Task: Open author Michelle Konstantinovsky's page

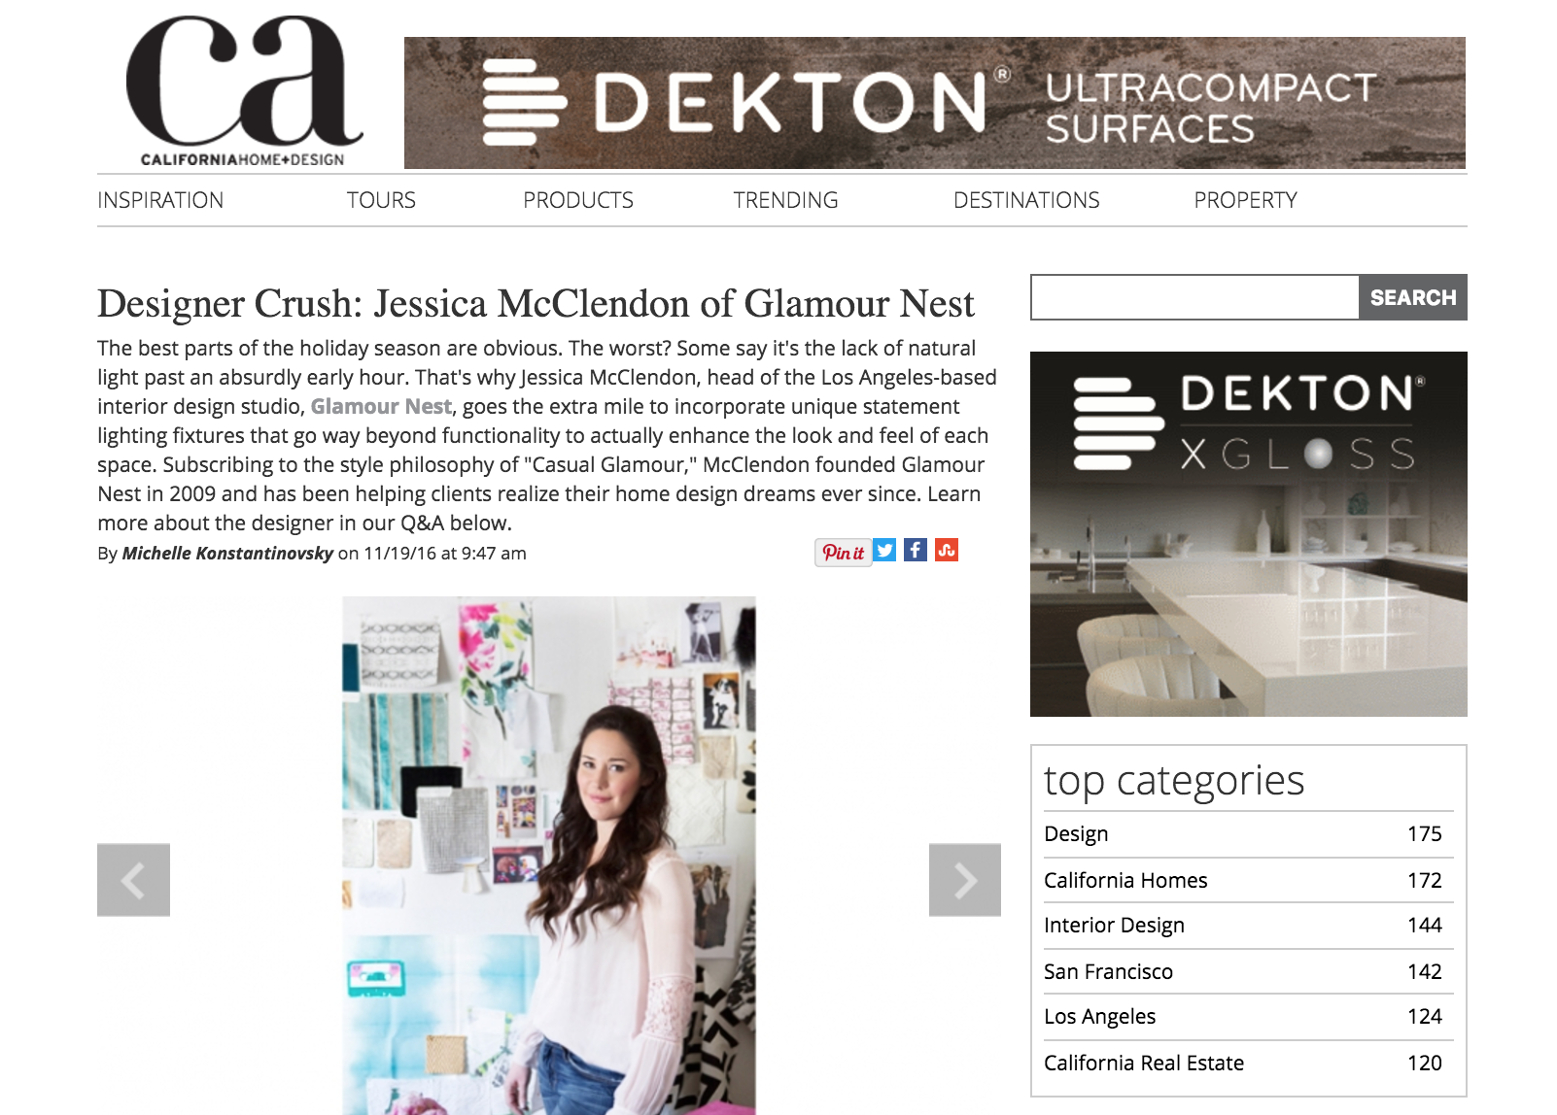Action: 227,554
